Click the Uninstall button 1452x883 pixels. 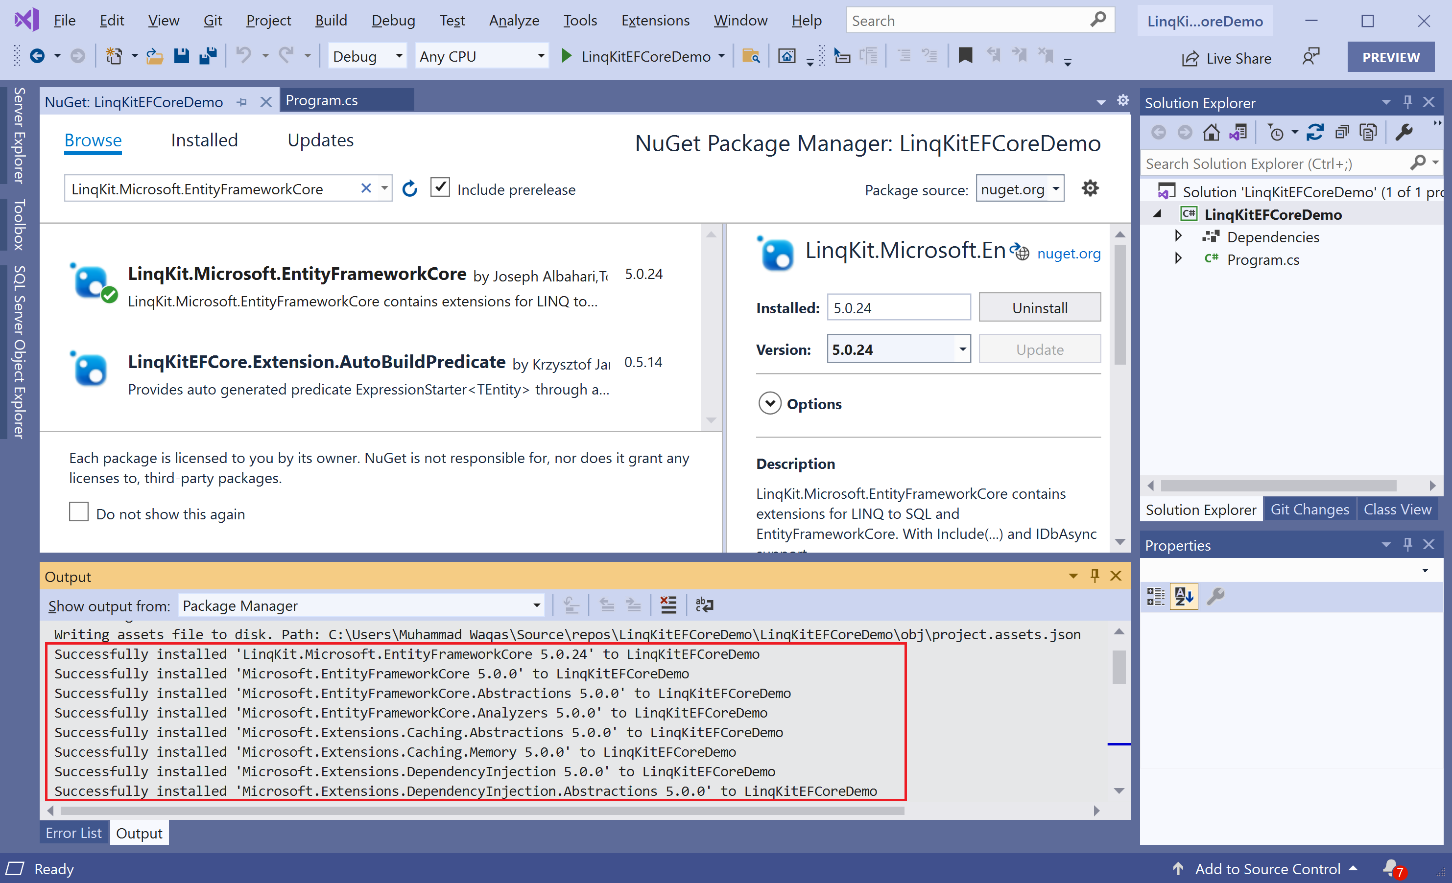click(x=1039, y=307)
